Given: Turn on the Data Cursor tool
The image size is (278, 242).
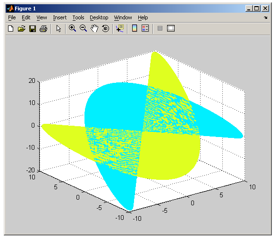Looking at the screenshot, I should click(x=120, y=28).
